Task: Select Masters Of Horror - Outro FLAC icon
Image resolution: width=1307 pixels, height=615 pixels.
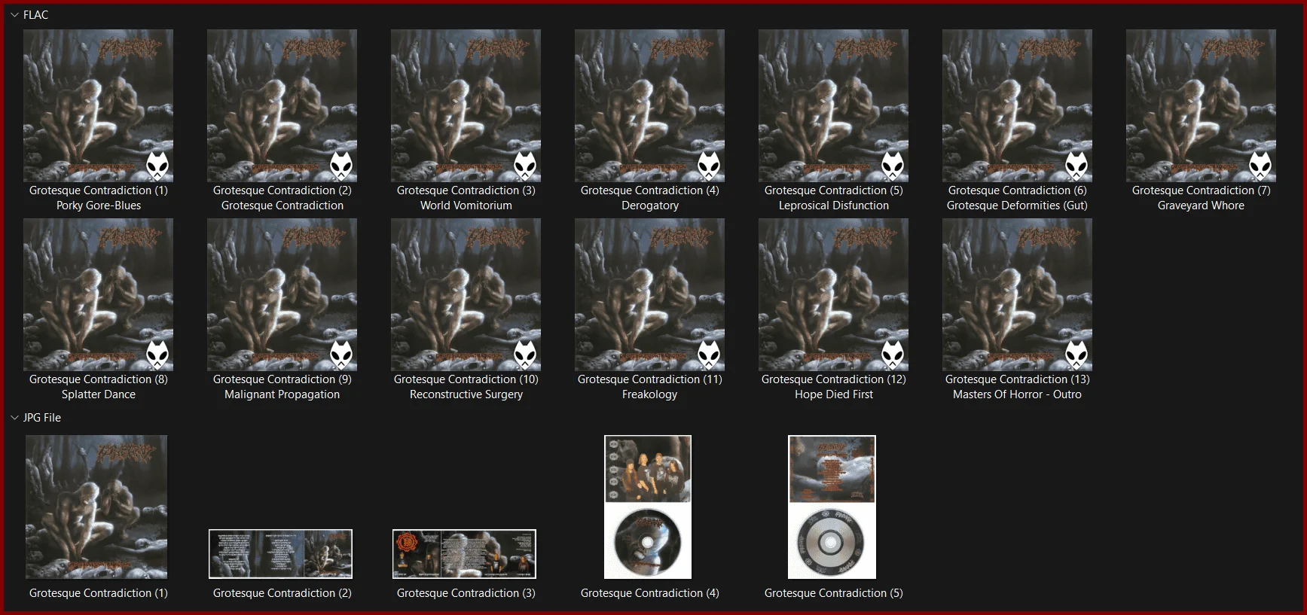Action: [1018, 294]
